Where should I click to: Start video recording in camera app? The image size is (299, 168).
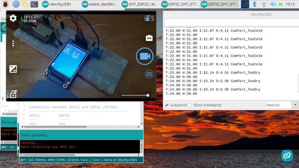click(145, 56)
